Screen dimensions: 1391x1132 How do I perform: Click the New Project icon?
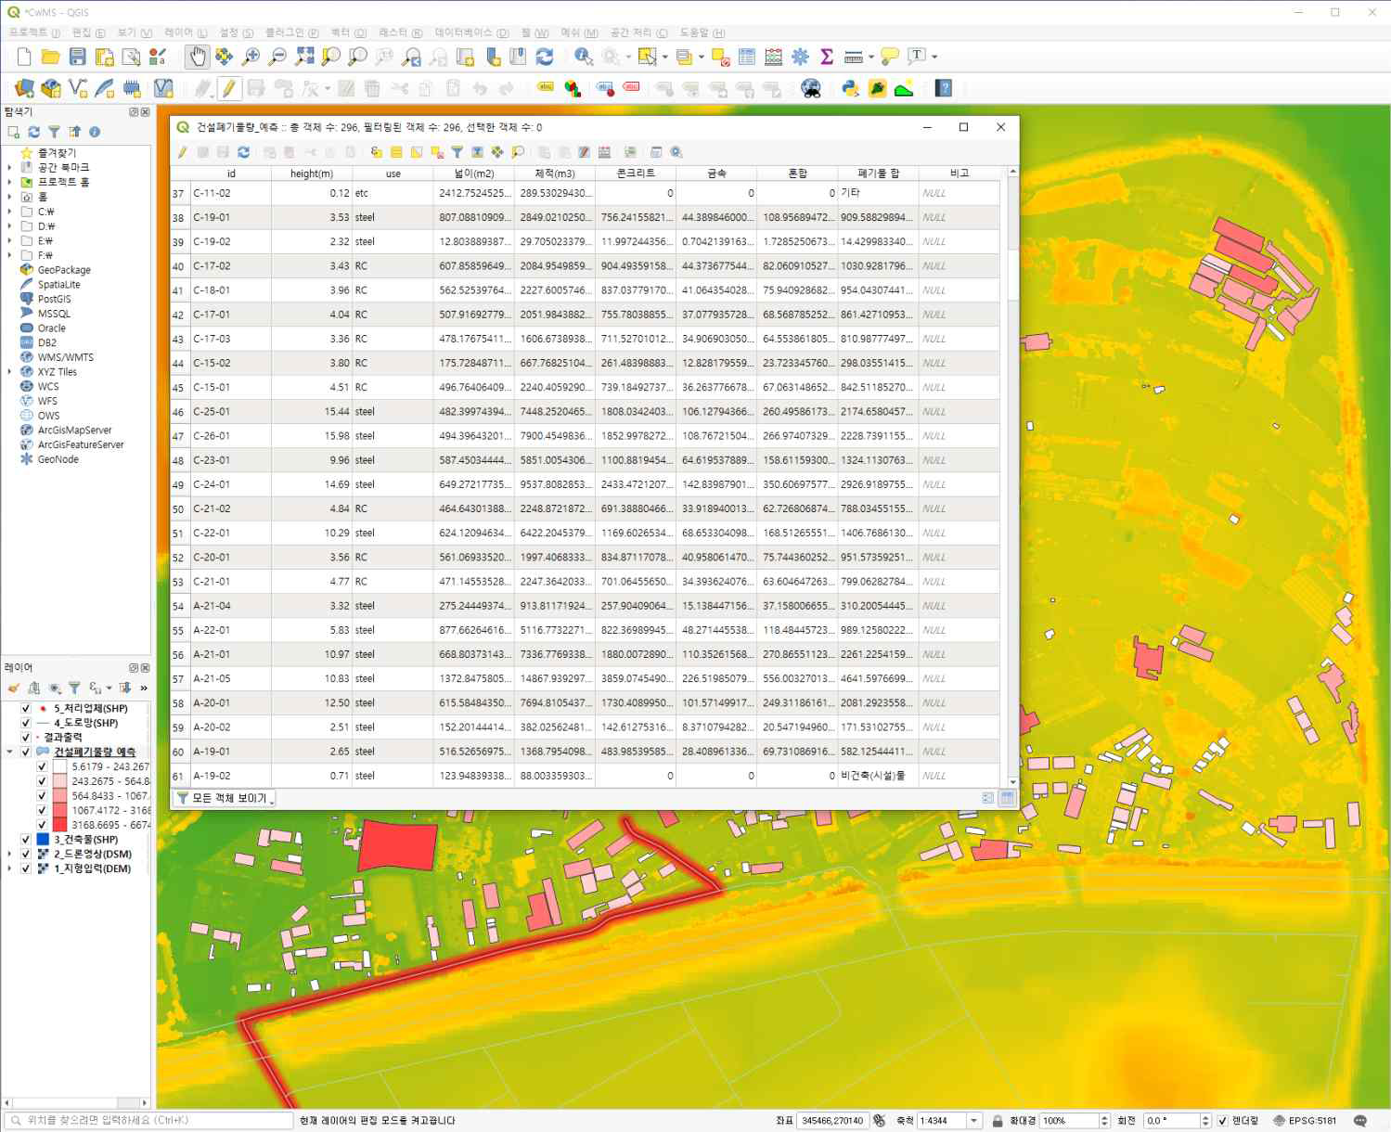[x=24, y=58]
